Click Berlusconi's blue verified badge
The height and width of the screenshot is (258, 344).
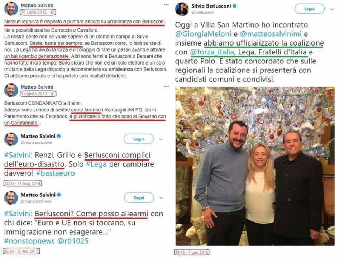tap(234, 6)
